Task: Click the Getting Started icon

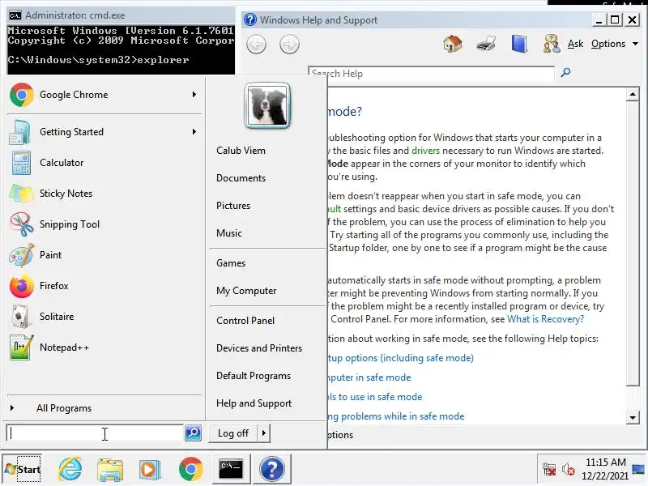Action: [19, 132]
